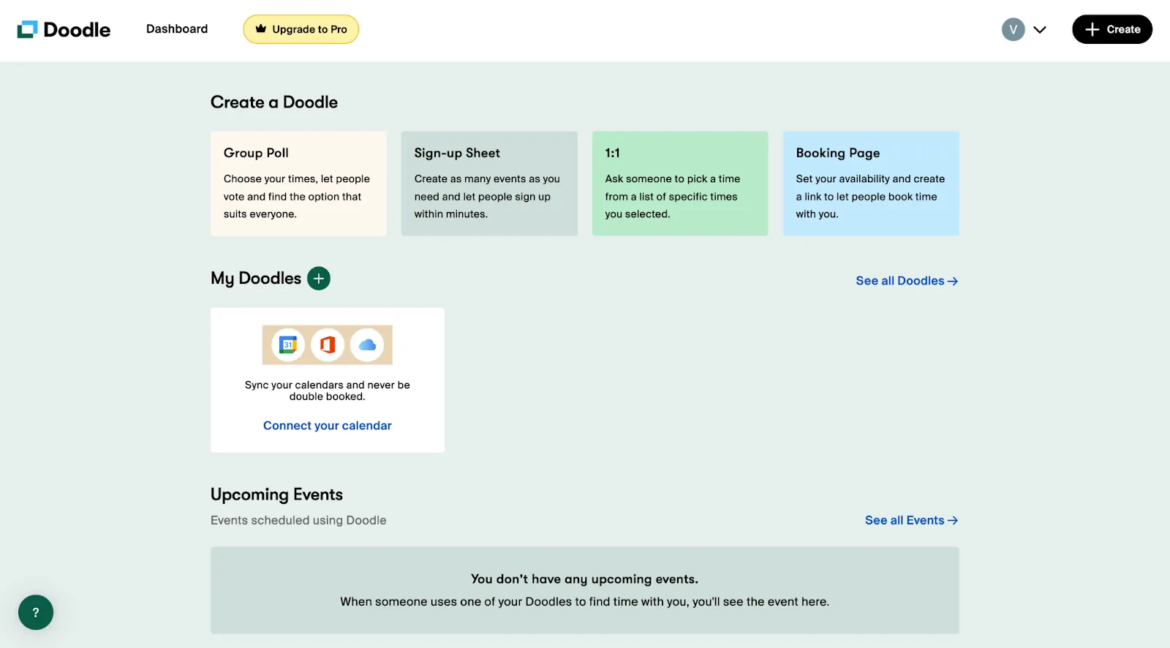Click the iCloud calendar icon
1170x648 pixels.
[x=367, y=344]
